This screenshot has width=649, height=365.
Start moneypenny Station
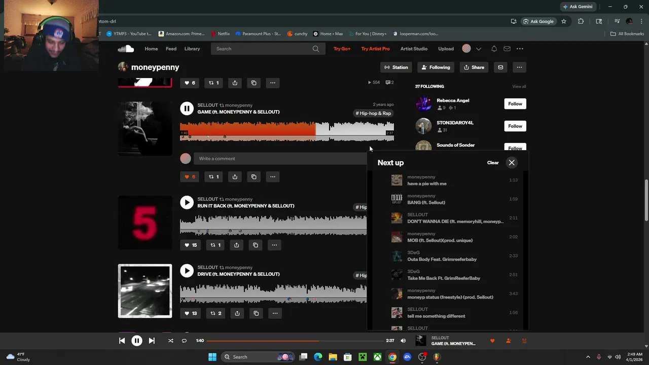tap(396, 67)
